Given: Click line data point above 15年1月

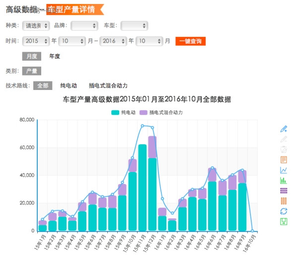Looking at the screenshot, I should click(42, 219).
